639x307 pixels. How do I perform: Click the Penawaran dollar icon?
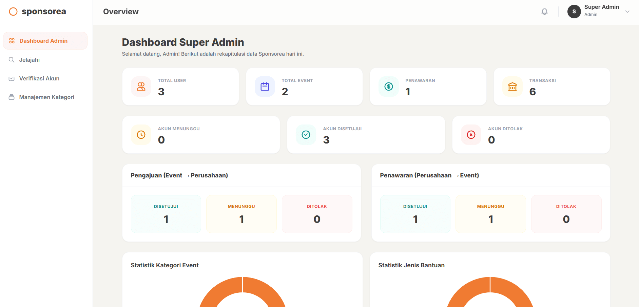point(389,87)
